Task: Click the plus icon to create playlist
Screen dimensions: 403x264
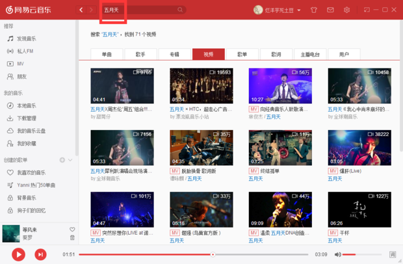Action: click(x=62, y=160)
